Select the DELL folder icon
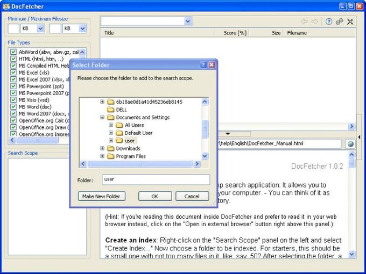Viewport: 366px width, 274px height. tap(111, 110)
